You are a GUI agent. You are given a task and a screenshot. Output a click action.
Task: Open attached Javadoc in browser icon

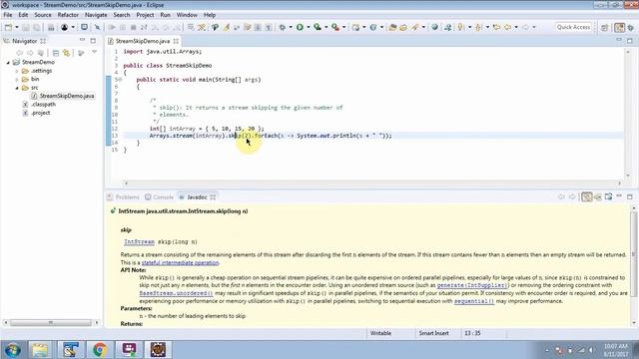pos(608,197)
